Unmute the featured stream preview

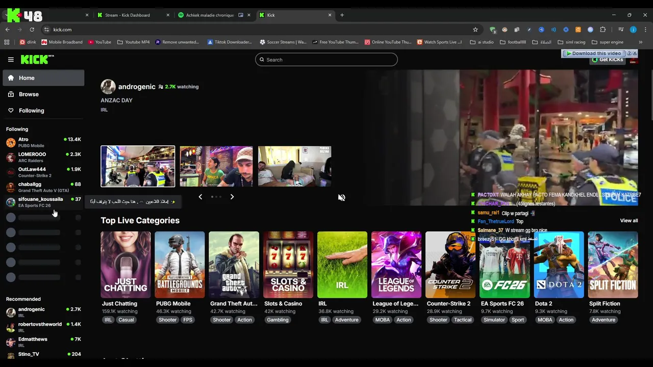(341, 197)
